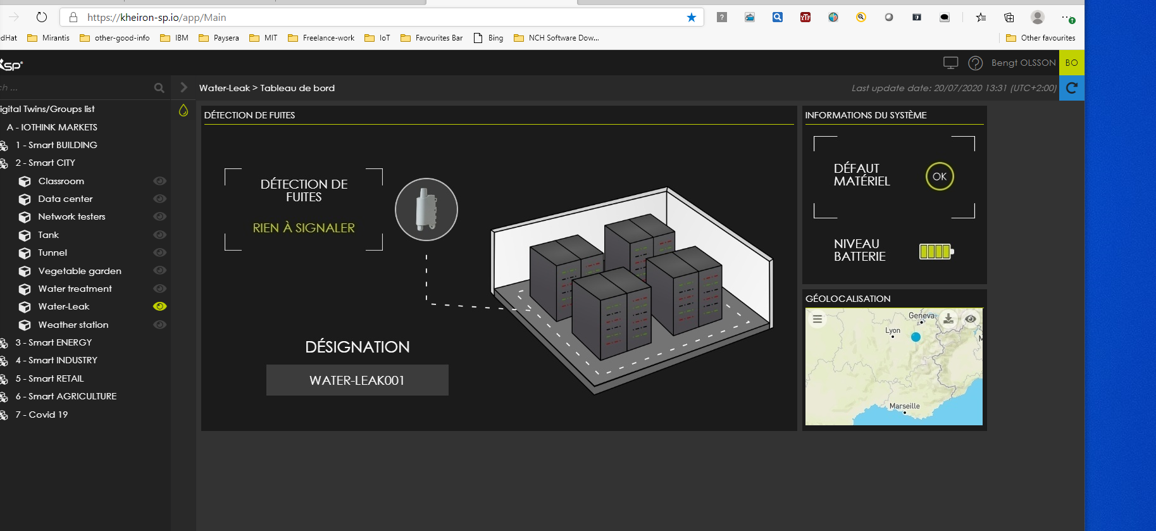This screenshot has width=1156, height=531.
Task: Toggle visibility eye for Data center
Action: point(160,199)
